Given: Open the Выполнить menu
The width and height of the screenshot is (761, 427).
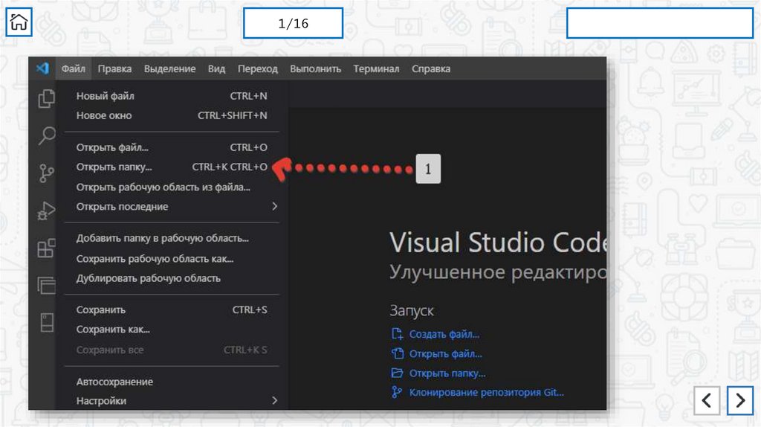Looking at the screenshot, I should (x=315, y=68).
